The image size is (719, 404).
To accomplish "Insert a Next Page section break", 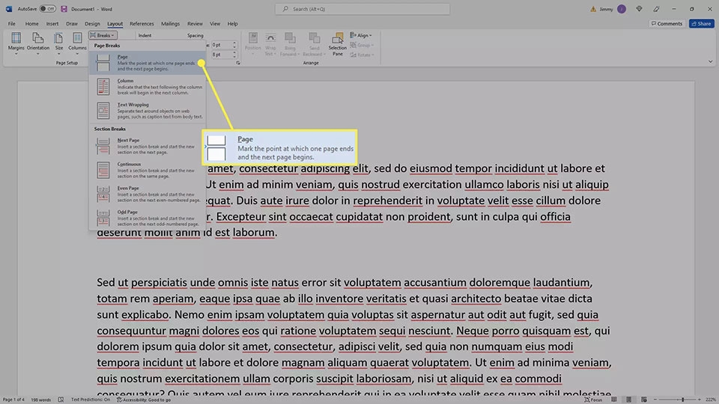I will click(148, 146).
